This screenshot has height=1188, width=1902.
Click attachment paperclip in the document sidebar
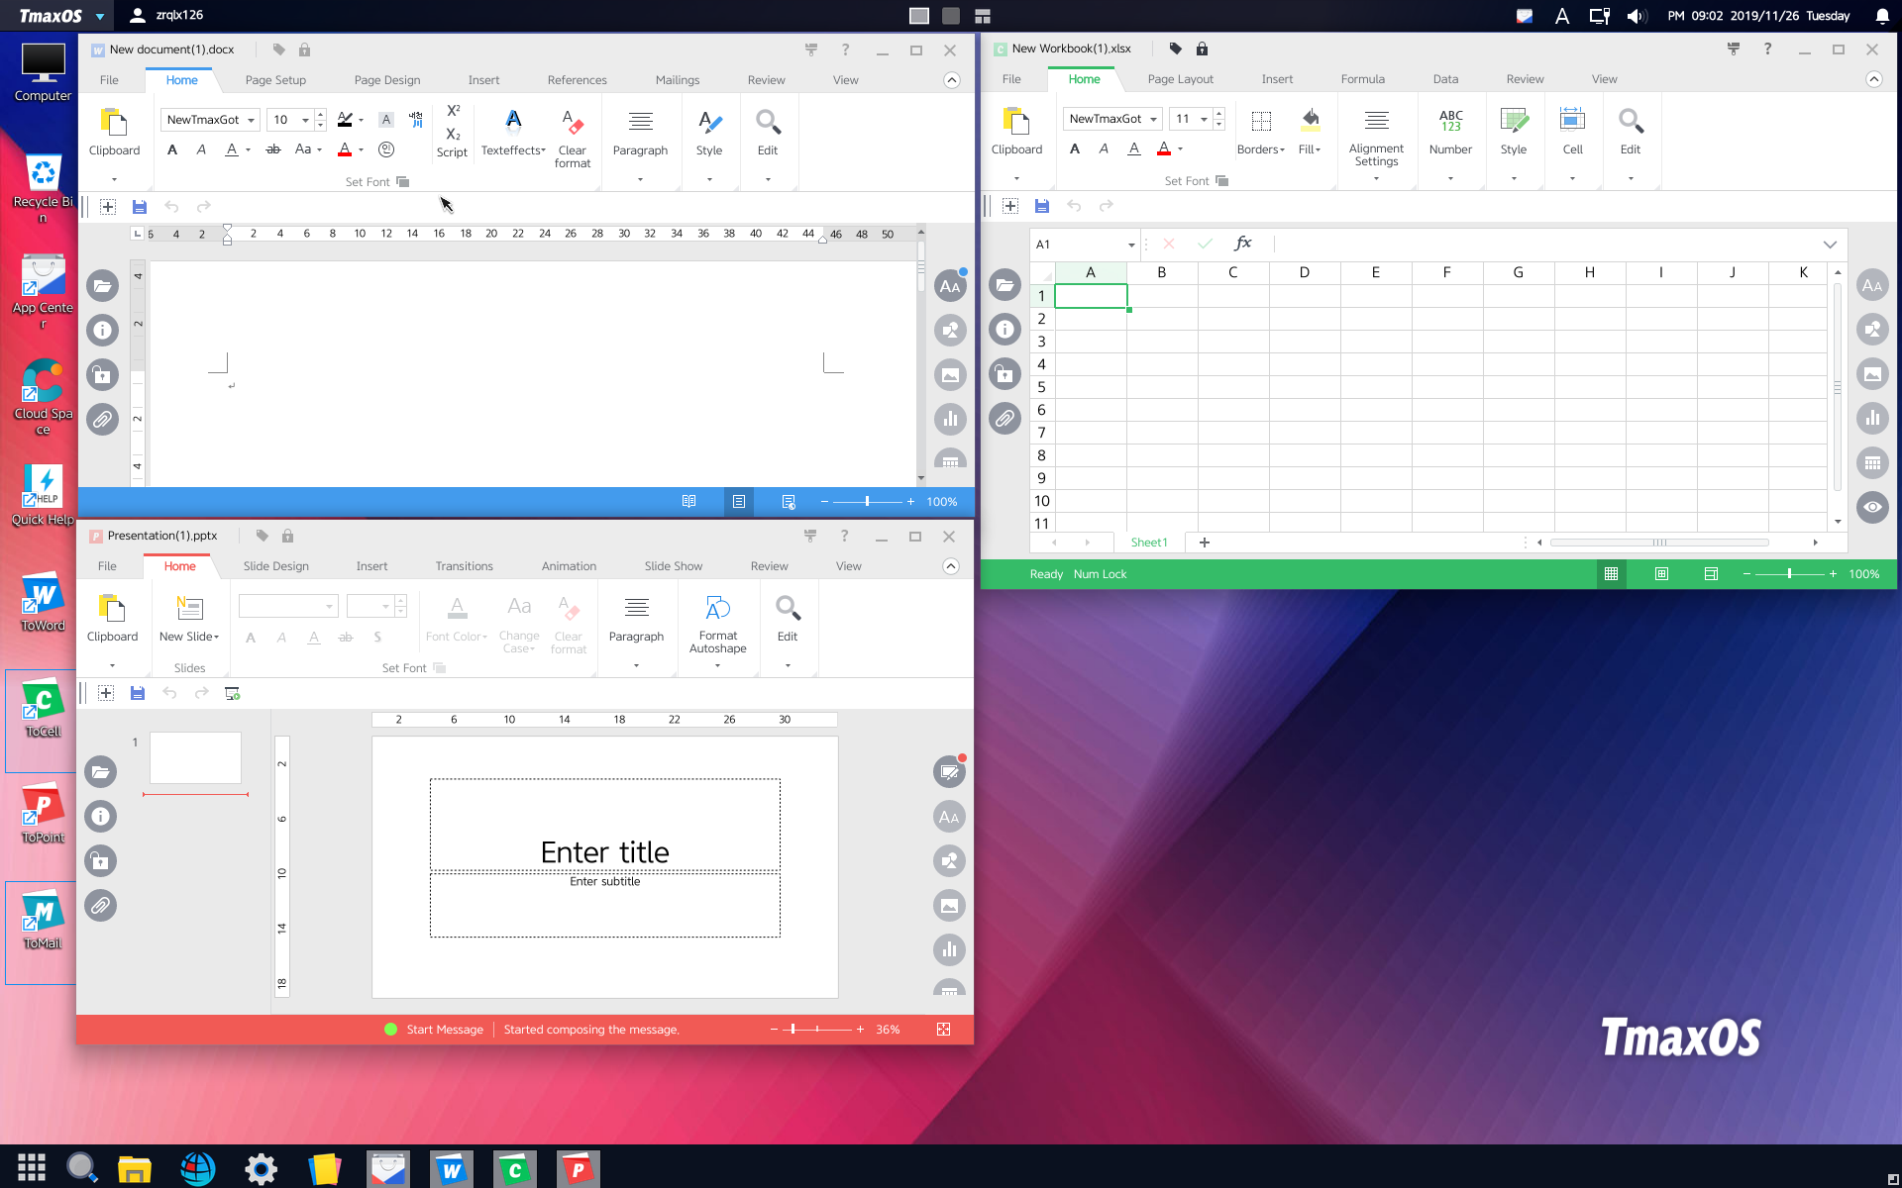[102, 420]
